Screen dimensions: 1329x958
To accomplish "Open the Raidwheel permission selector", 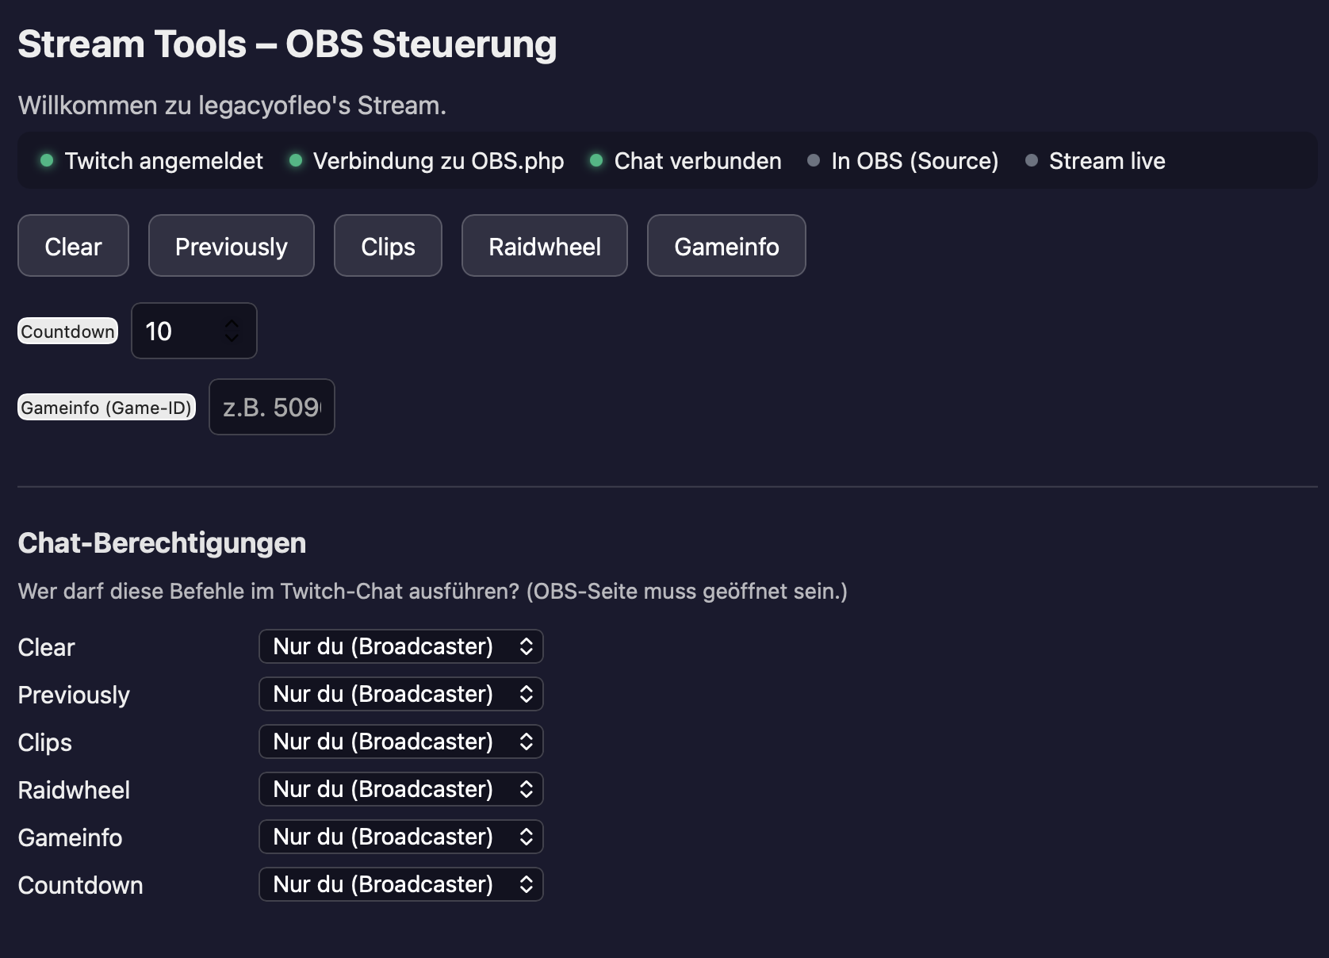I will 400,789.
